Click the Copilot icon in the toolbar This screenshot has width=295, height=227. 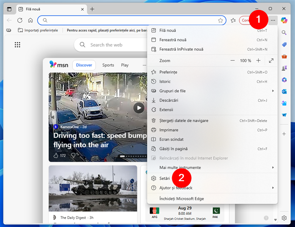pos(285,20)
